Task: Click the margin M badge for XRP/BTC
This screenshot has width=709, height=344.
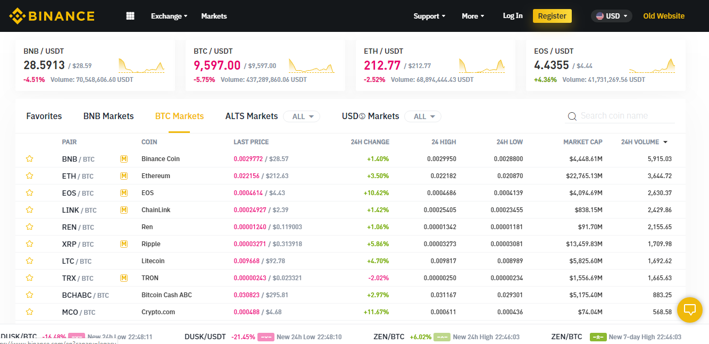Action: [124, 244]
